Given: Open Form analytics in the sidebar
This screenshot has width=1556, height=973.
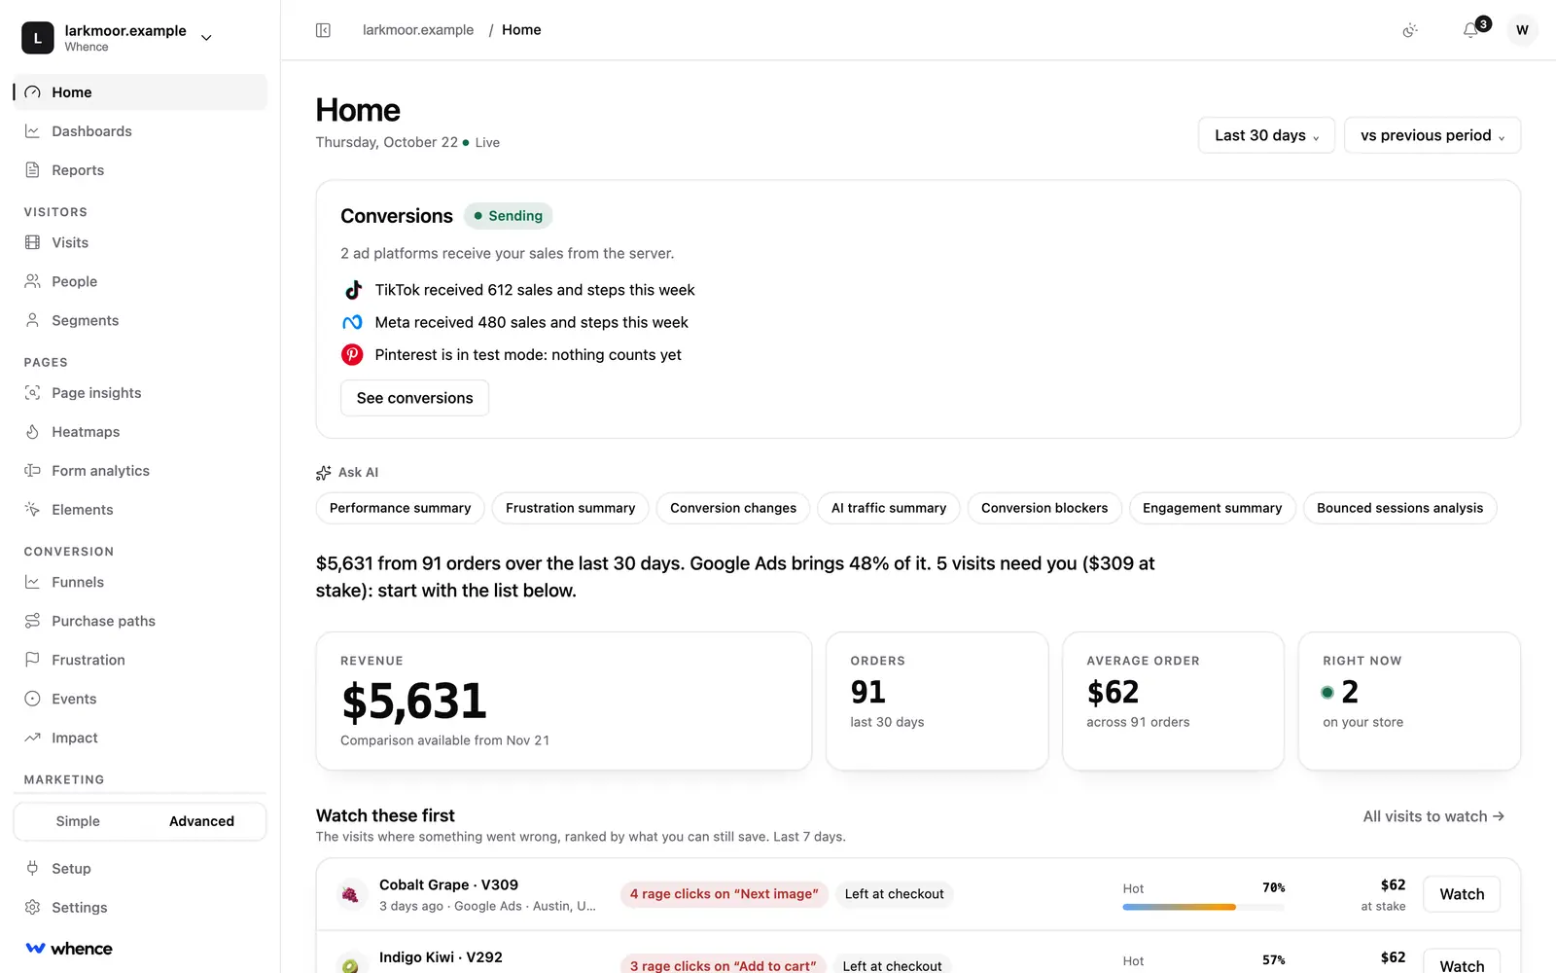Looking at the screenshot, I should coord(140,471).
